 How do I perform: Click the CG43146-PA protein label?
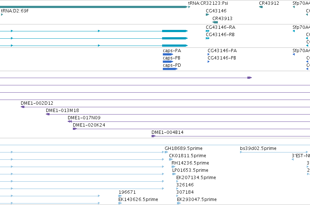pyautogui.click(x=222, y=51)
